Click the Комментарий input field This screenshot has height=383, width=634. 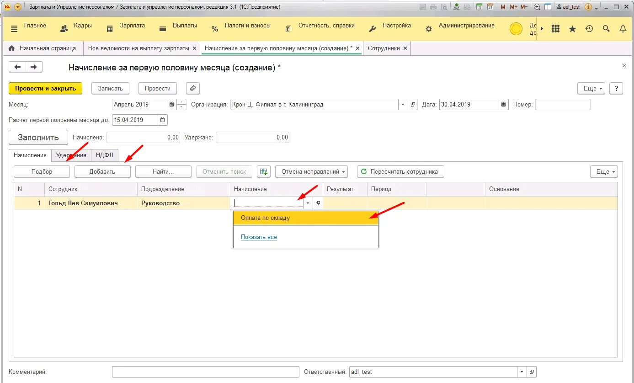click(x=206, y=372)
